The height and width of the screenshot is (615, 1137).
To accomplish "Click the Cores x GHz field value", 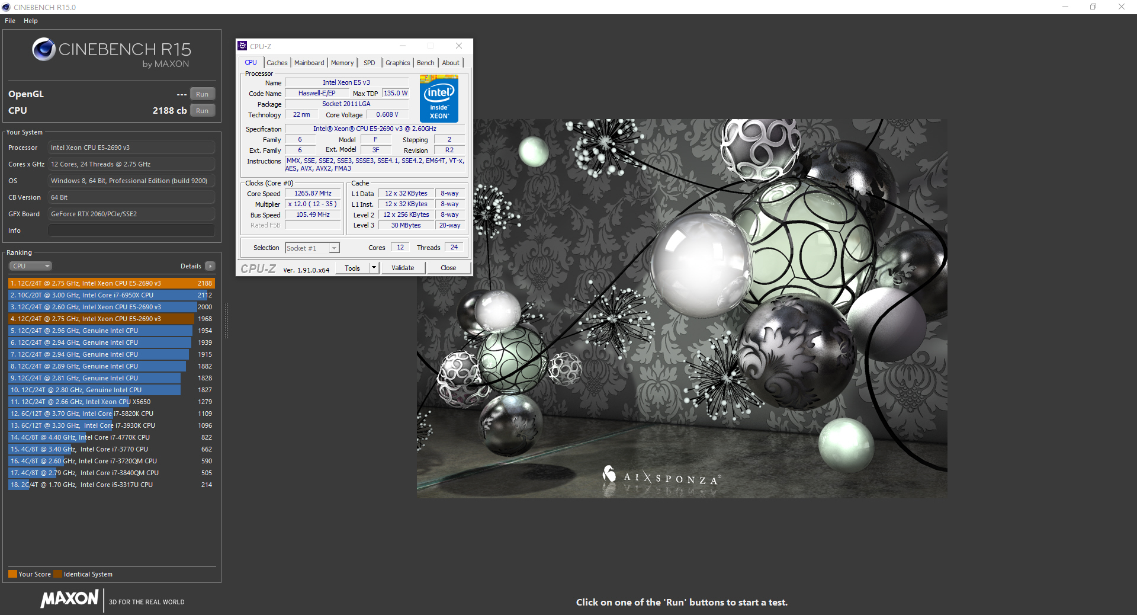I will coord(131,164).
